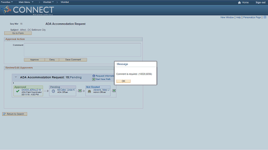Expand the first Worklist breadcrumb dropdown
This screenshot has height=150, width=268.
pos(48,2)
